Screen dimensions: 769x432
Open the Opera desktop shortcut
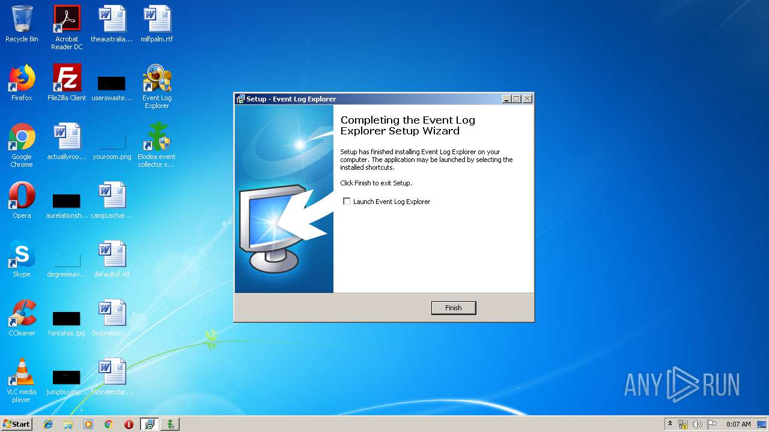22,200
